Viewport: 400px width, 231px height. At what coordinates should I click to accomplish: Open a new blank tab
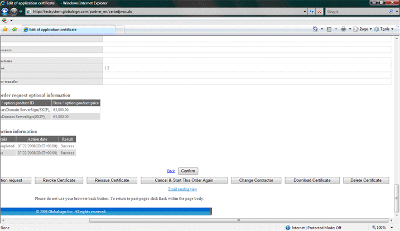pos(119,30)
